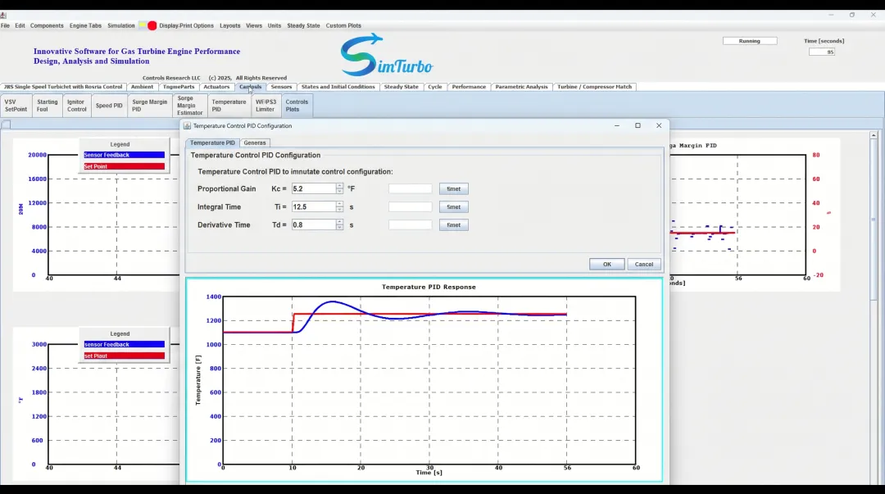The height and width of the screenshot is (494, 885).
Task: Switch to the Actuators tab
Action: click(216, 87)
